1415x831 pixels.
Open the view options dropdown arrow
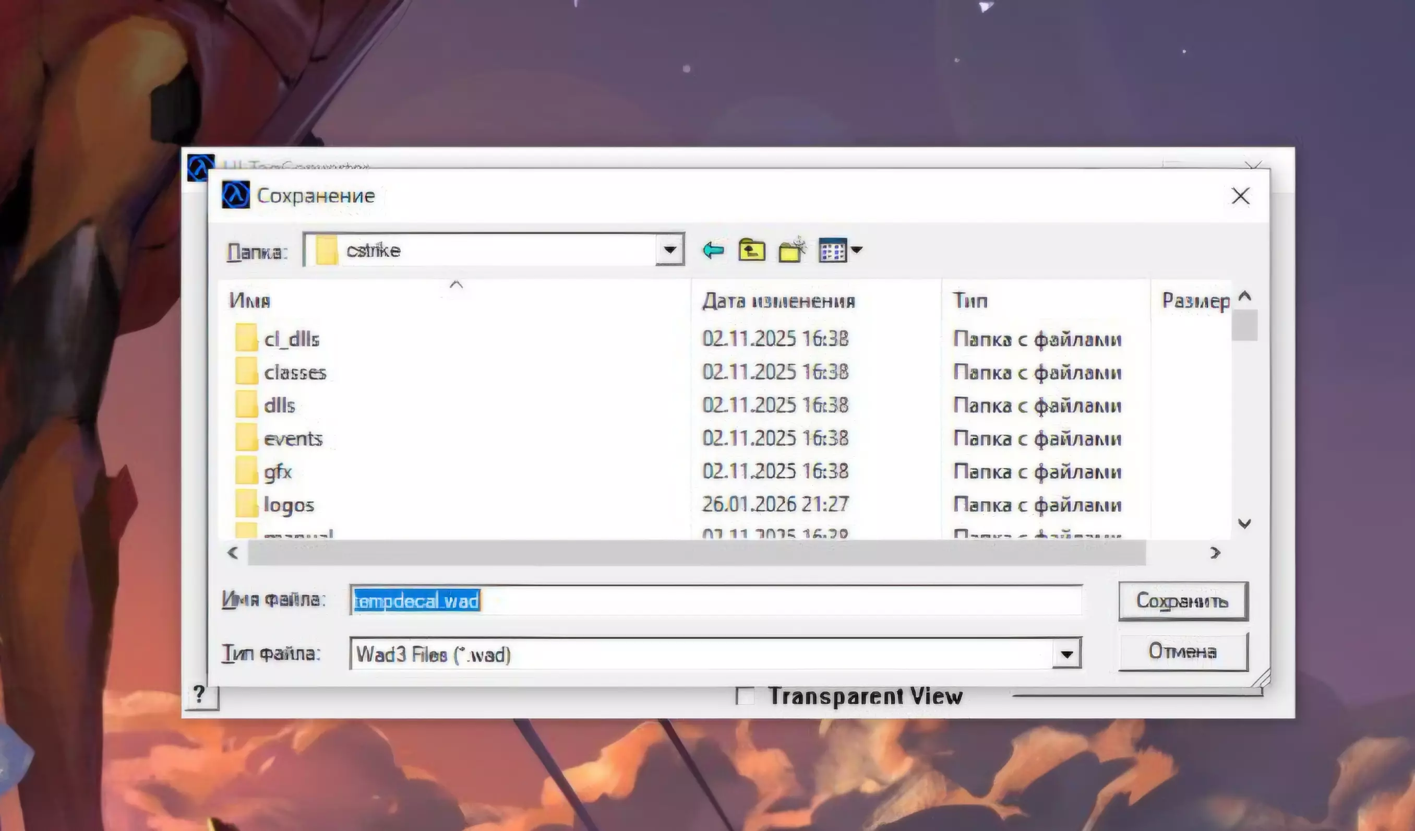tap(857, 250)
